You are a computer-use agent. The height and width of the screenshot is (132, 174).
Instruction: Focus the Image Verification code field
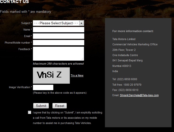(x=43, y=87)
